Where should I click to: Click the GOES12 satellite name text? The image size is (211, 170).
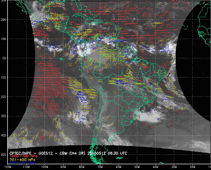[46, 153]
